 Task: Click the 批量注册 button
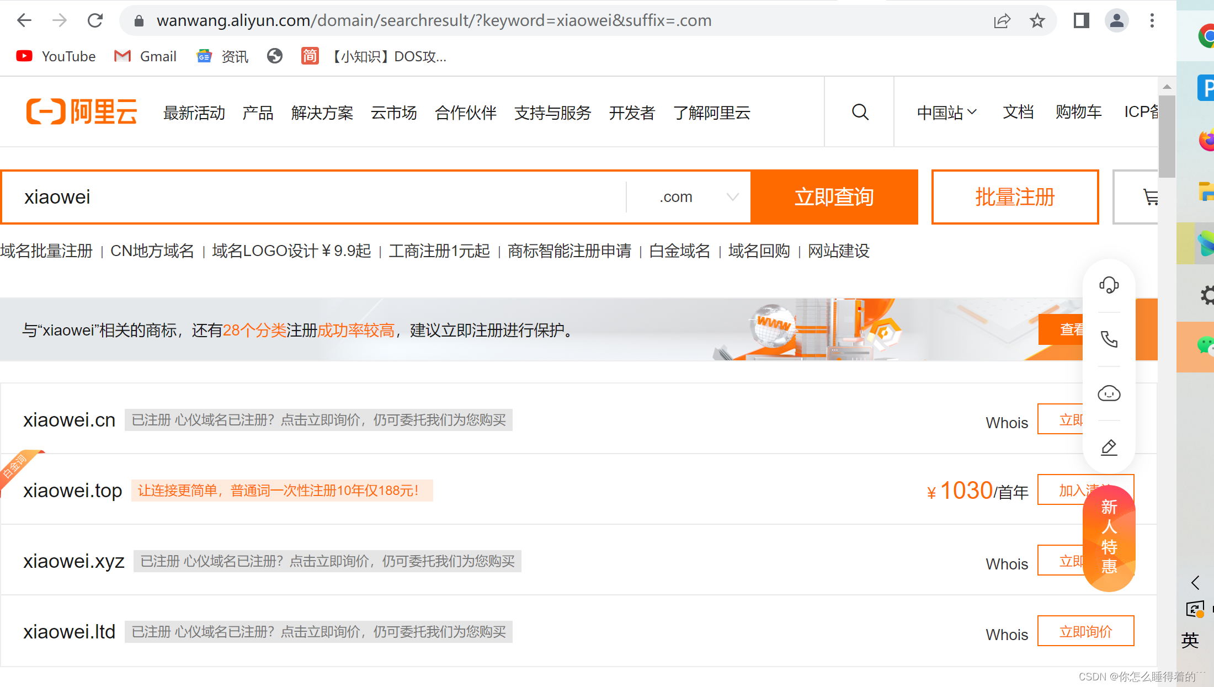[x=1015, y=197]
